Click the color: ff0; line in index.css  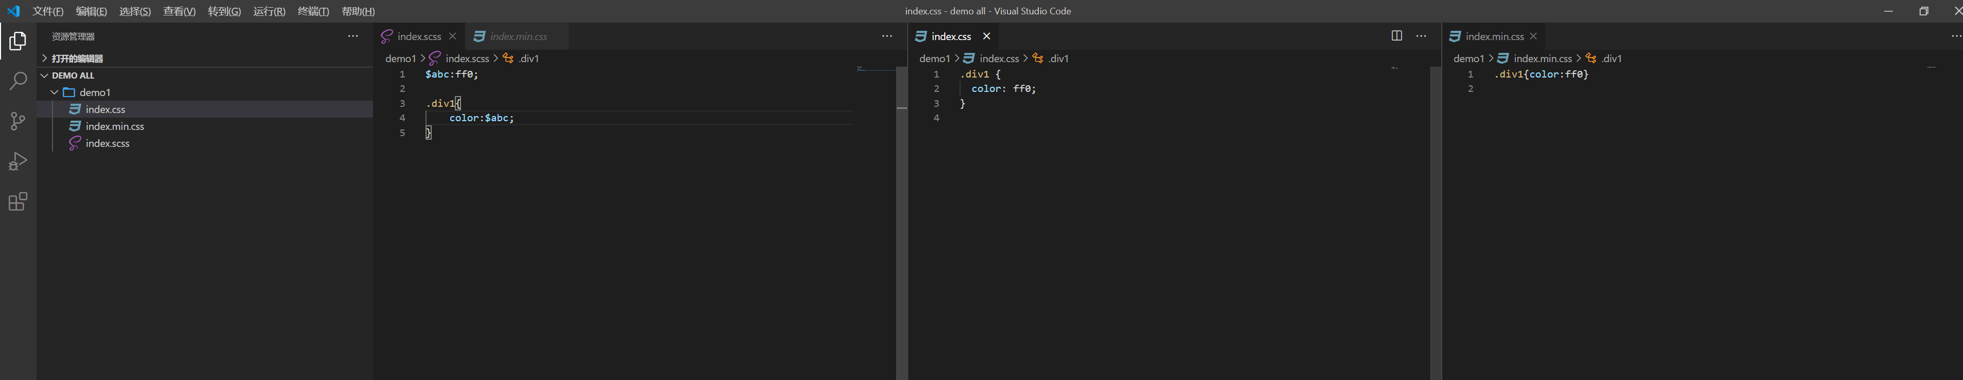[x=1003, y=89]
